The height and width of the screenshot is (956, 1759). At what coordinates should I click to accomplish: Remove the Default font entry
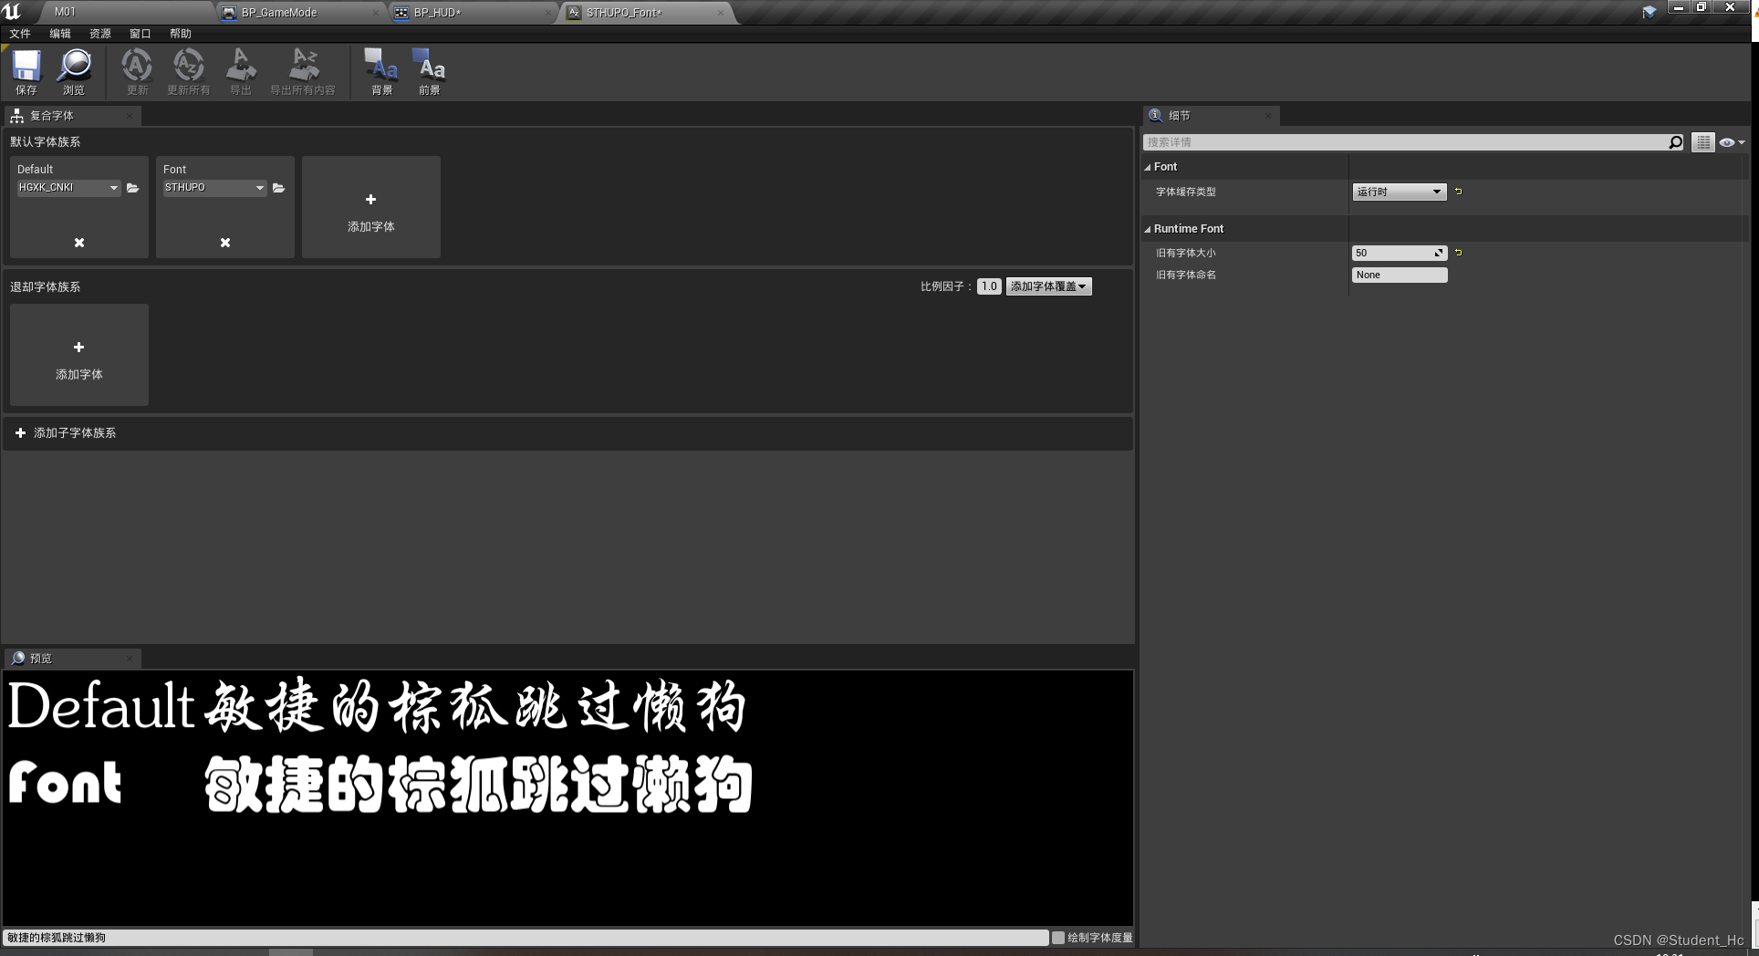tap(79, 243)
